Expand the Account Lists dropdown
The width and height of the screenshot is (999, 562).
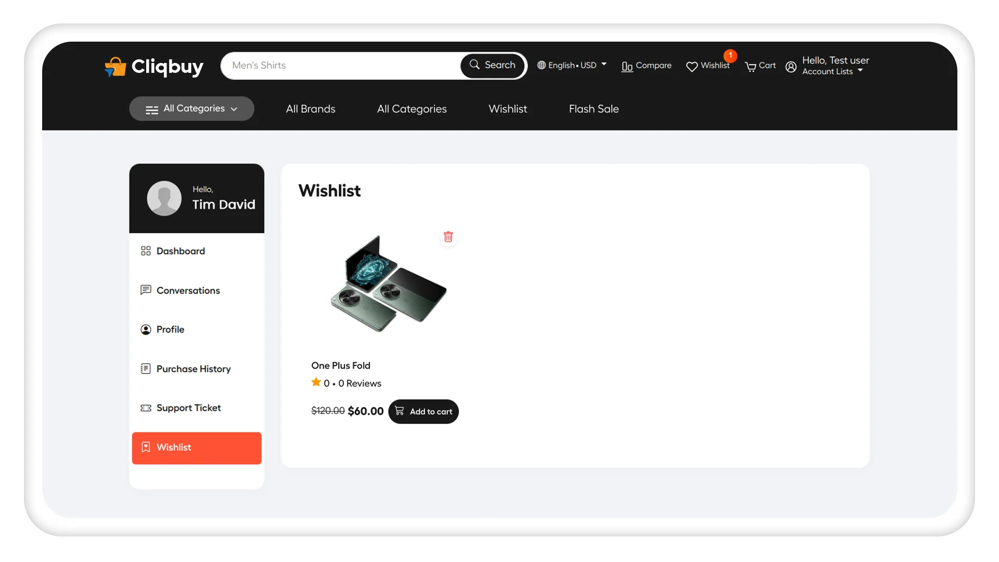pyautogui.click(x=832, y=71)
